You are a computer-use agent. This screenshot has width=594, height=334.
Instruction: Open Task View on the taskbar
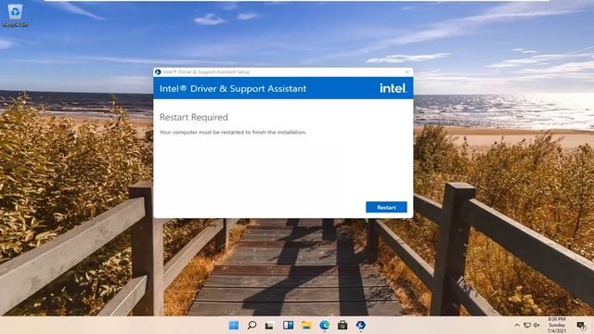click(269, 326)
